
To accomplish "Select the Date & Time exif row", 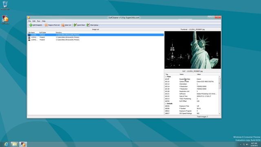I will click(x=191, y=96).
